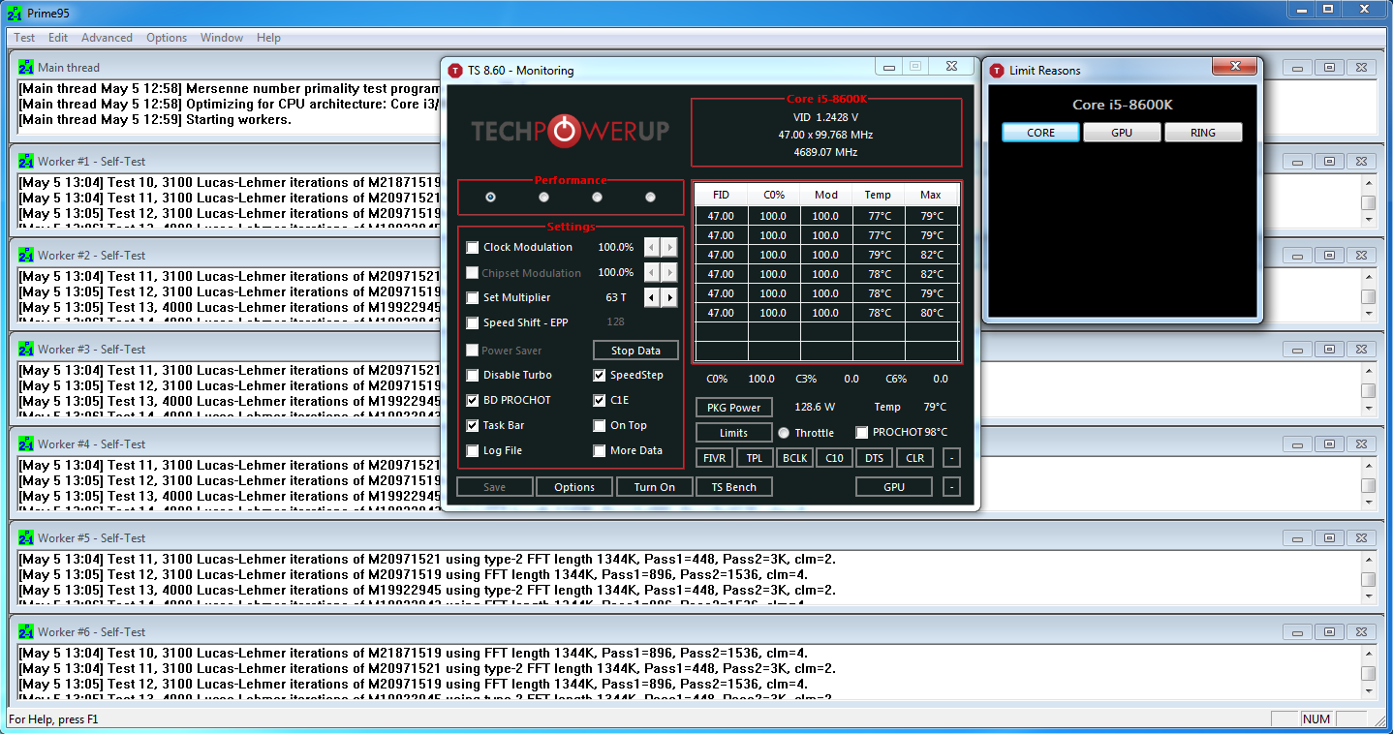Decrease Set Multiplier with left arrow

653,297
